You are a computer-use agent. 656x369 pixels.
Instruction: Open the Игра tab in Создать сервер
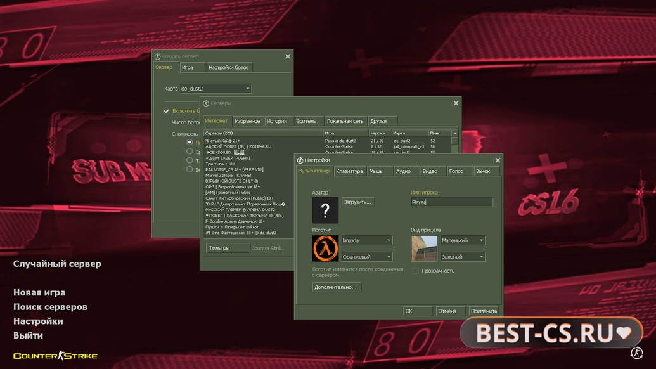(191, 67)
